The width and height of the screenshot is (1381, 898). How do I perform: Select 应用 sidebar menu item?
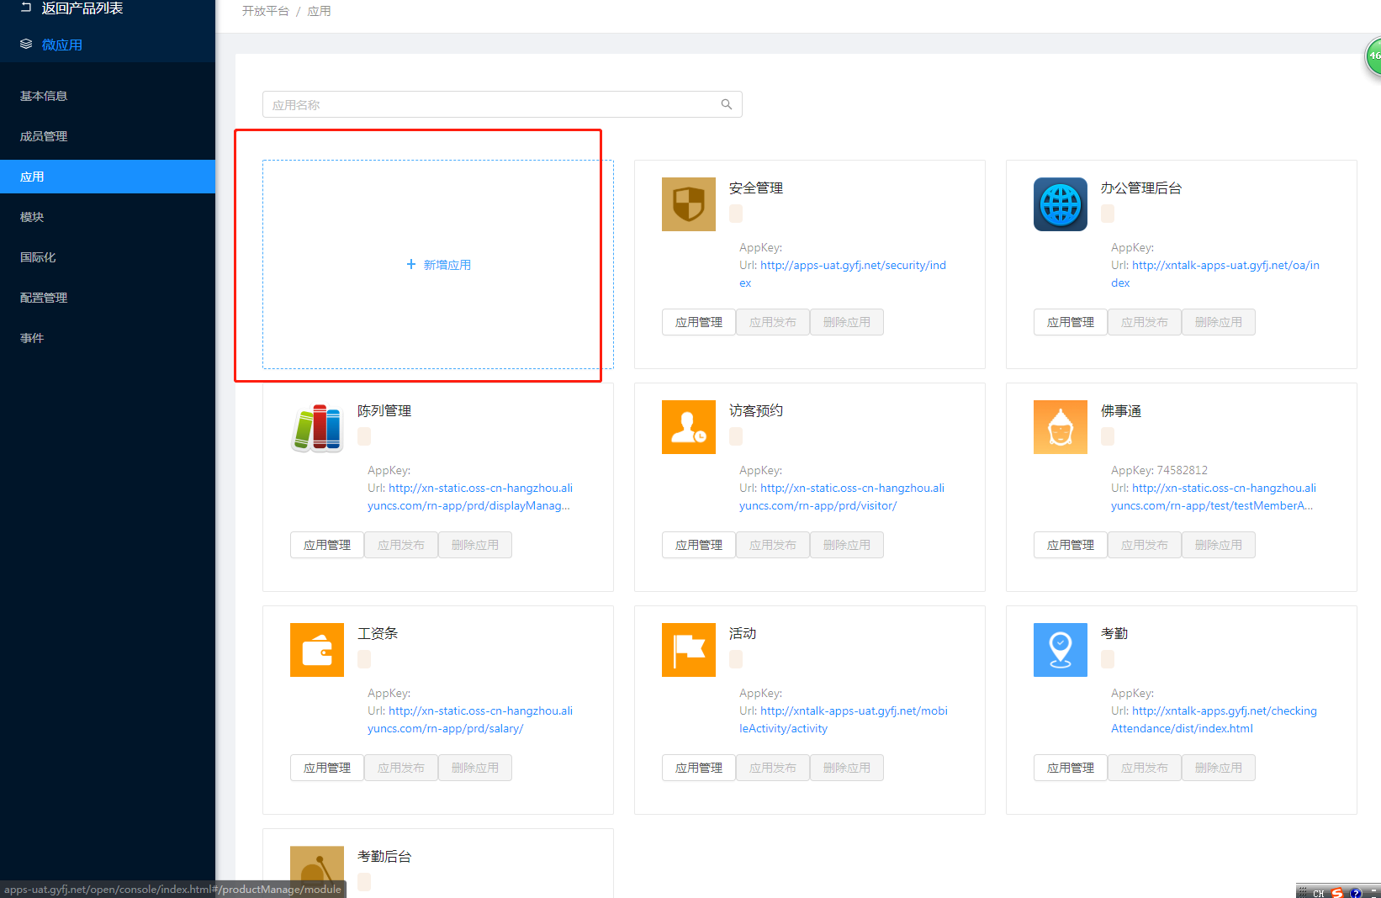pyautogui.click(x=108, y=177)
